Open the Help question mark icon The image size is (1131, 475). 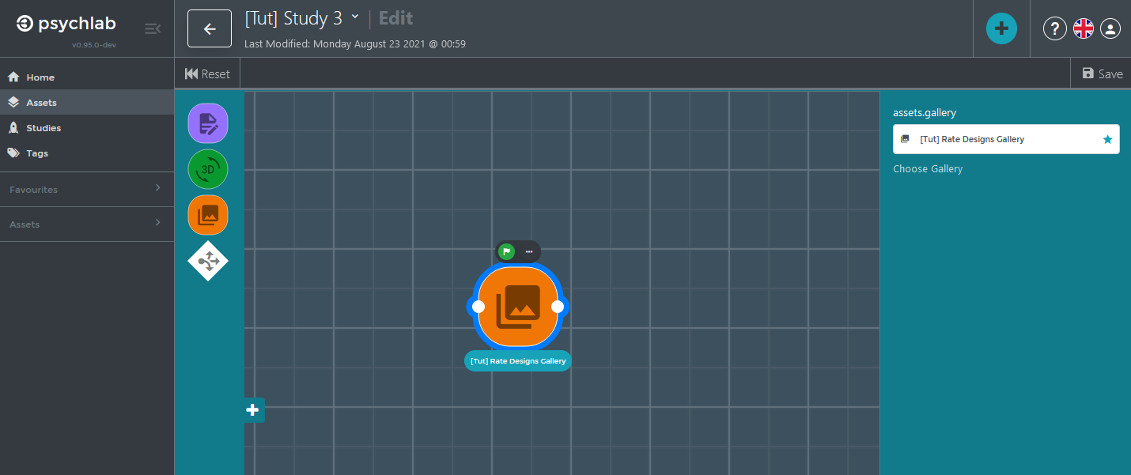1054,28
